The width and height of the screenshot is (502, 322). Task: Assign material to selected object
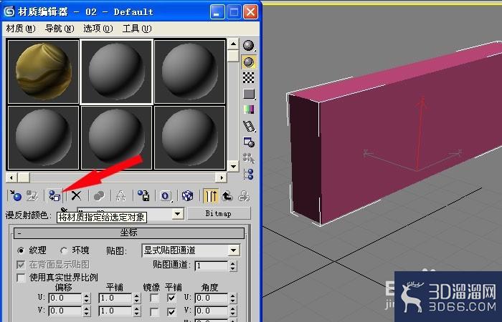pyautogui.click(x=55, y=195)
